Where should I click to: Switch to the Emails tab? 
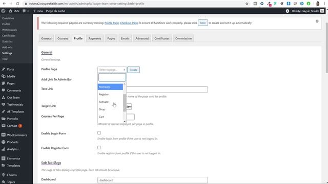[125, 38]
